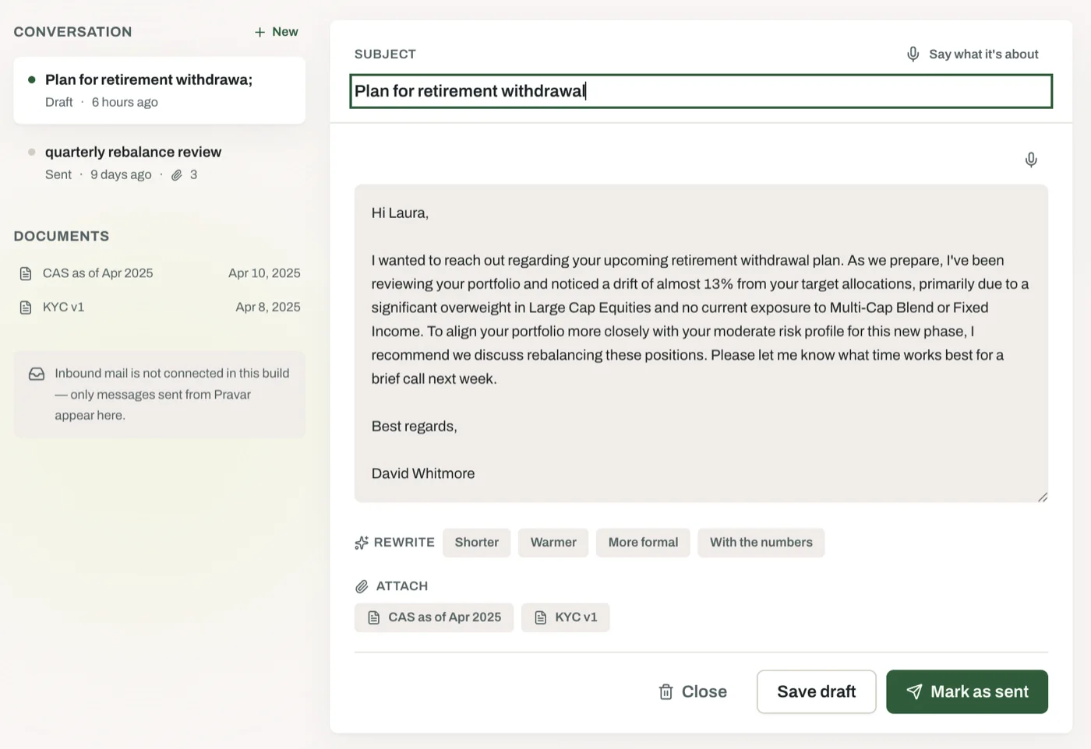This screenshot has height=749, width=1091.
Task: Open the 'quarterly rebalance review' conversation
Action: click(159, 163)
